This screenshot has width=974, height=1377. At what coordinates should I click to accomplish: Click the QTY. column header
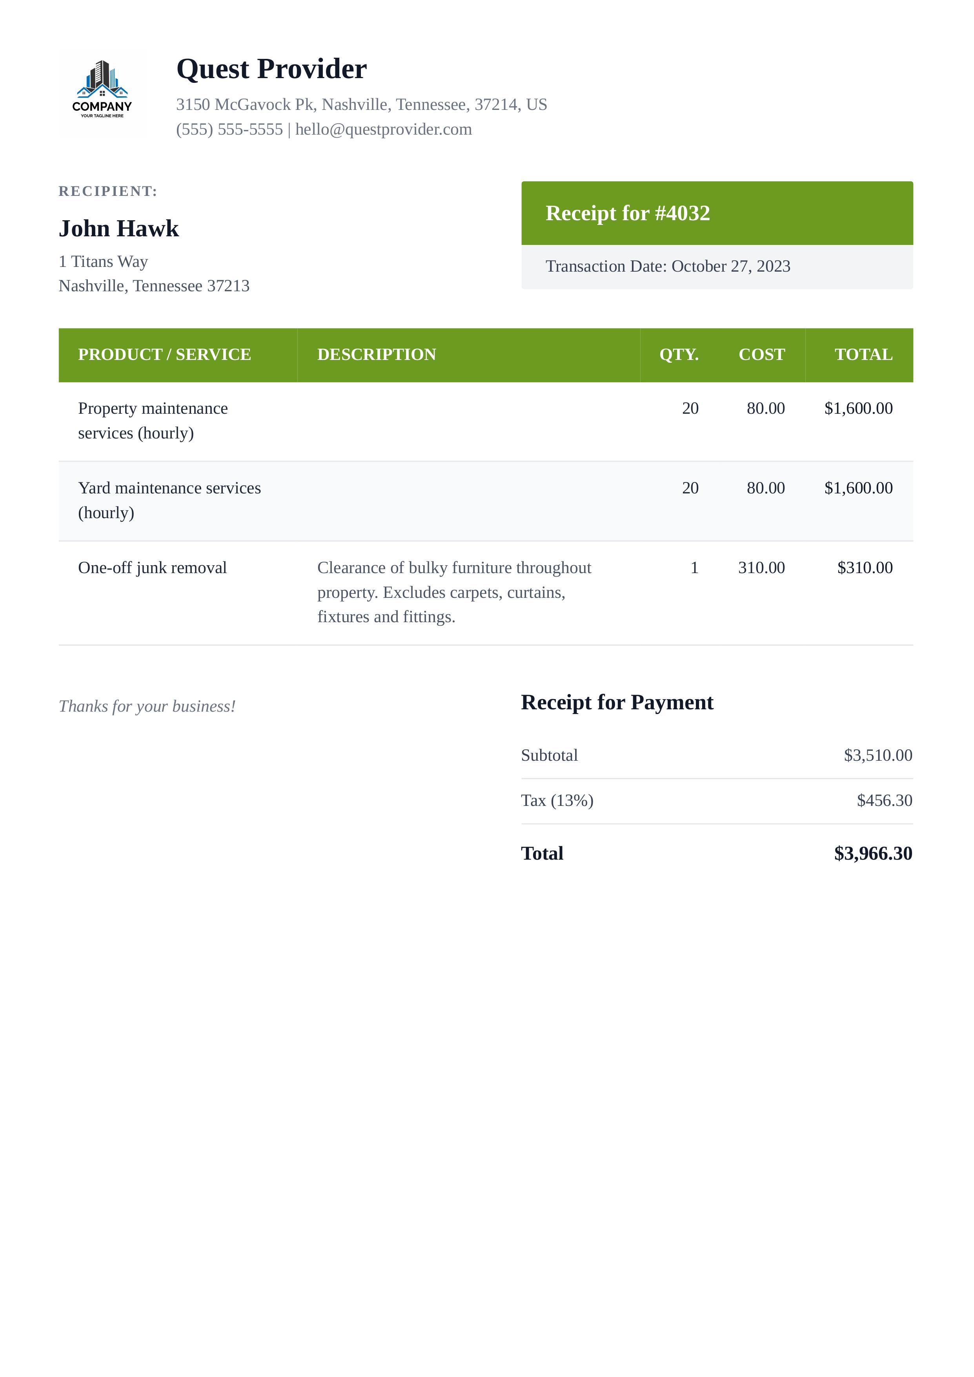pyautogui.click(x=678, y=354)
